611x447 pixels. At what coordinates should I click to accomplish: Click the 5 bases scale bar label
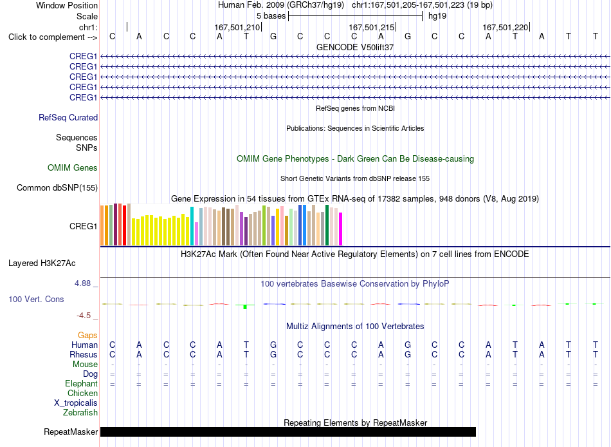pyautogui.click(x=271, y=16)
